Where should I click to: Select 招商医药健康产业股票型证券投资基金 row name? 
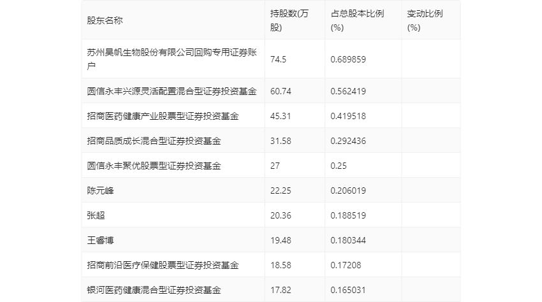(x=163, y=116)
